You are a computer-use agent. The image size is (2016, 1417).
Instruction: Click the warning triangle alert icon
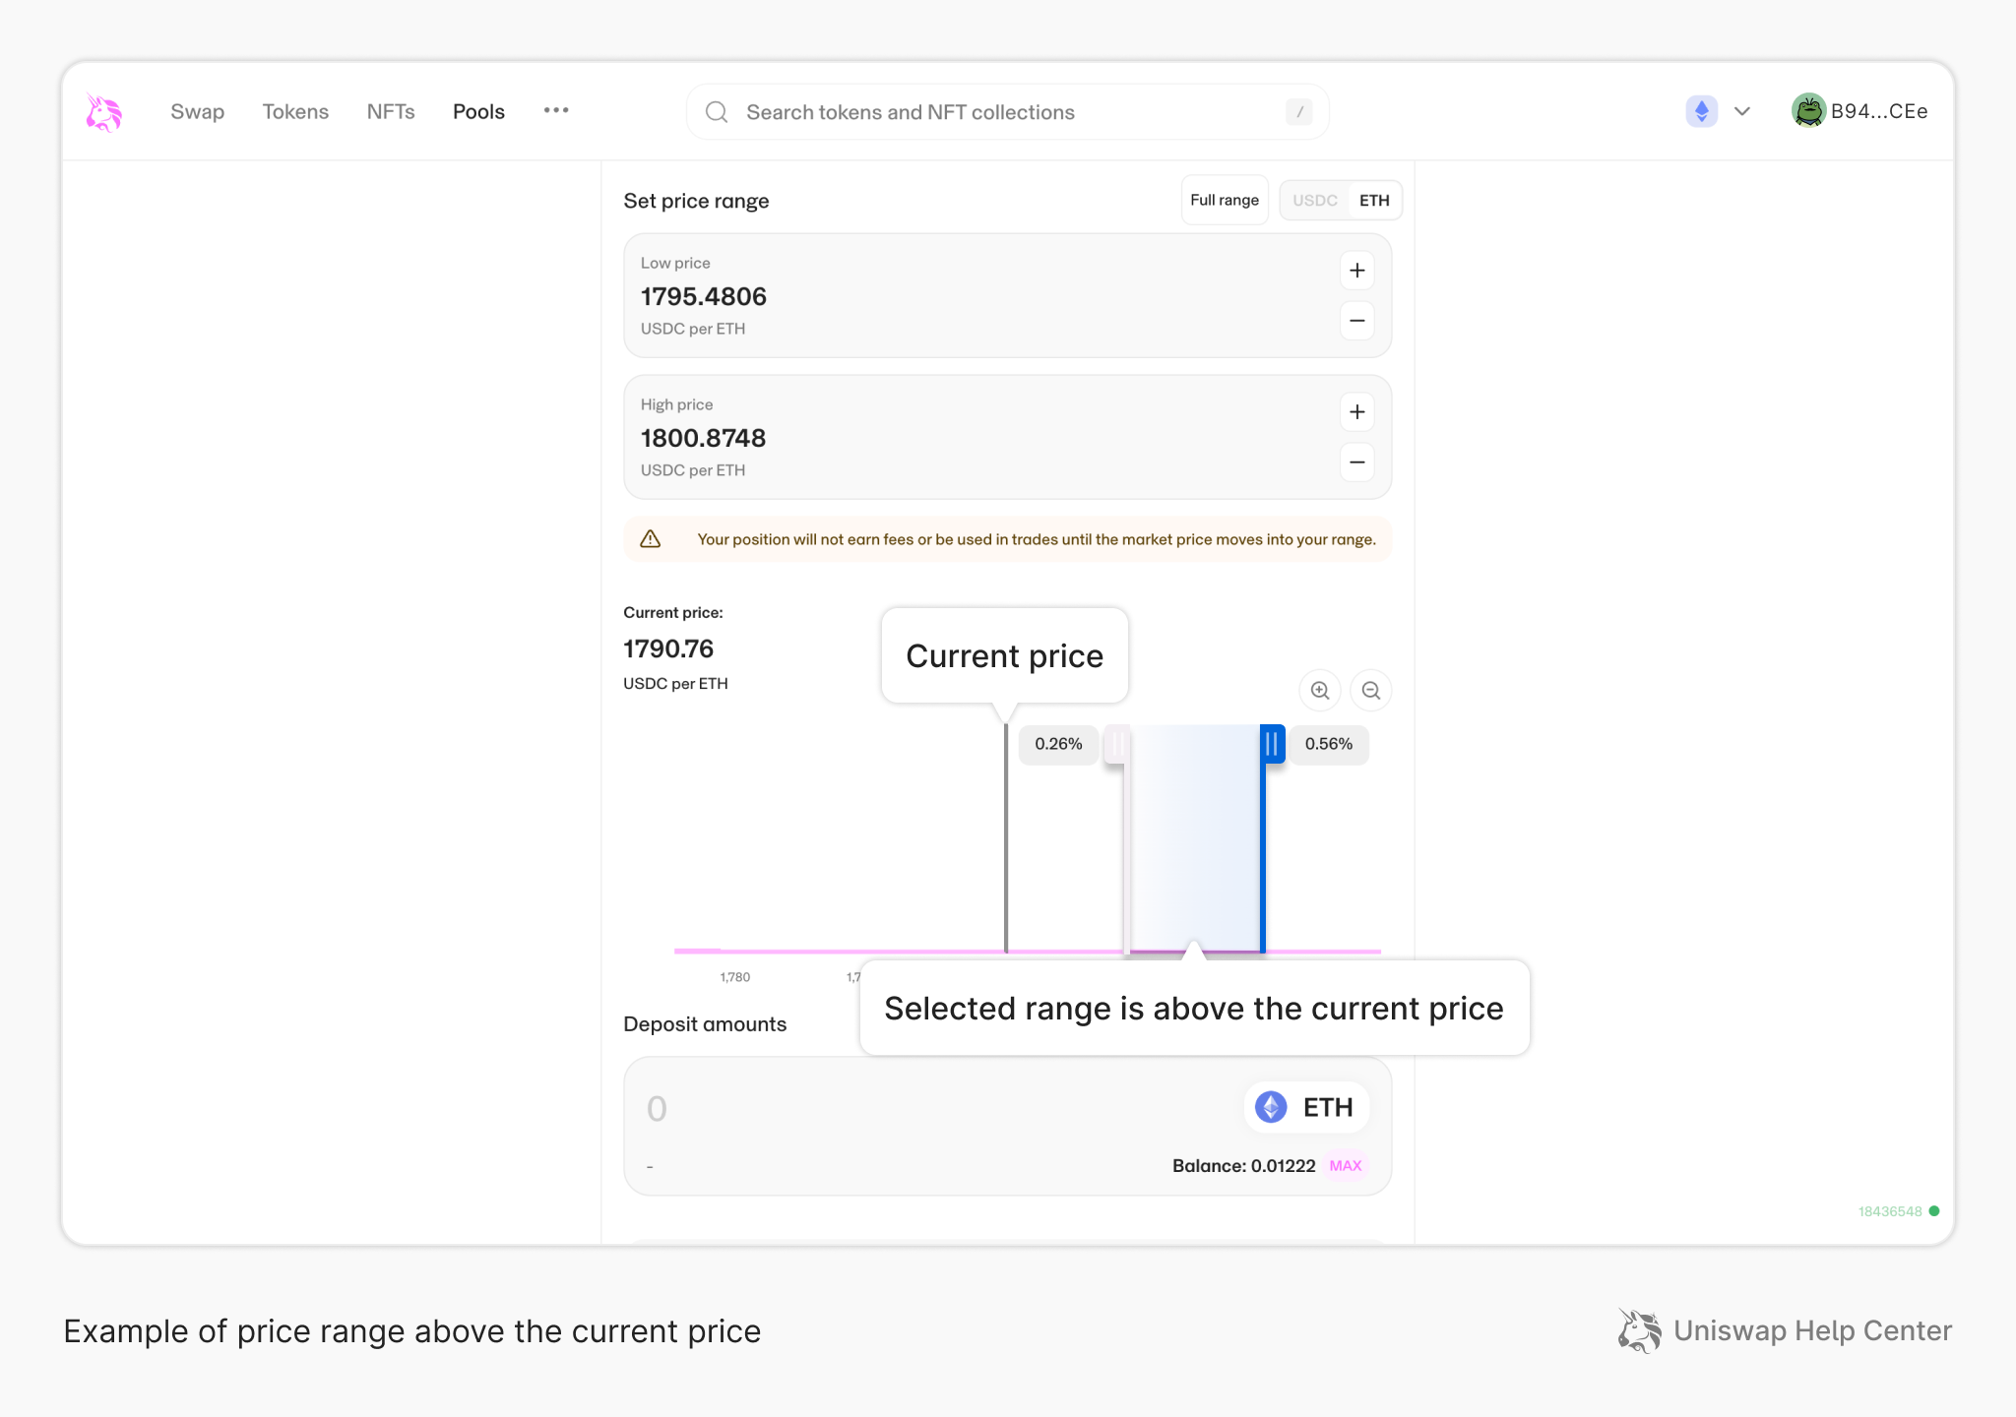point(651,538)
